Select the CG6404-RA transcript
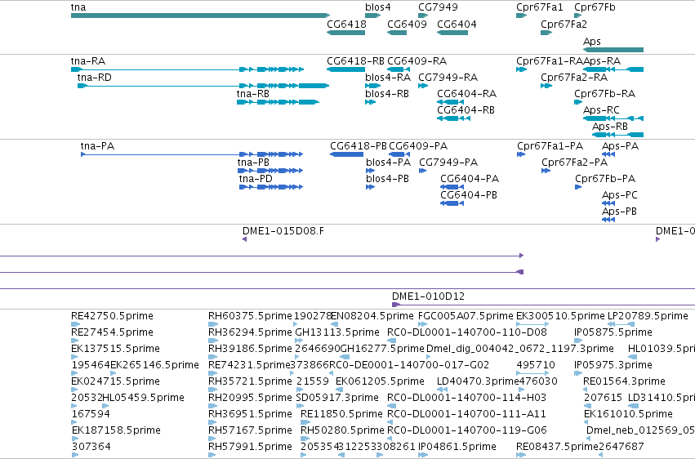This screenshot has width=695, height=459. pos(450,102)
